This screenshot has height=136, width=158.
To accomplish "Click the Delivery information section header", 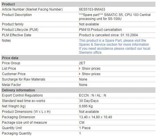I will pos(78,90).
